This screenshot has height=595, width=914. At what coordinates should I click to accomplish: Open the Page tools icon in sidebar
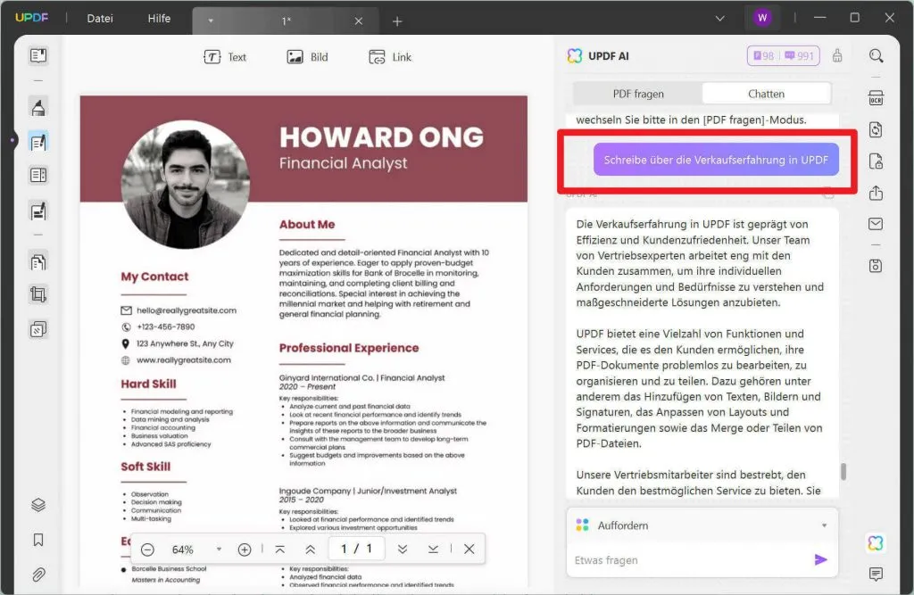point(38,262)
